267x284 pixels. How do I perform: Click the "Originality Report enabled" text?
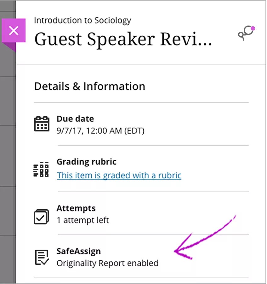click(107, 263)
